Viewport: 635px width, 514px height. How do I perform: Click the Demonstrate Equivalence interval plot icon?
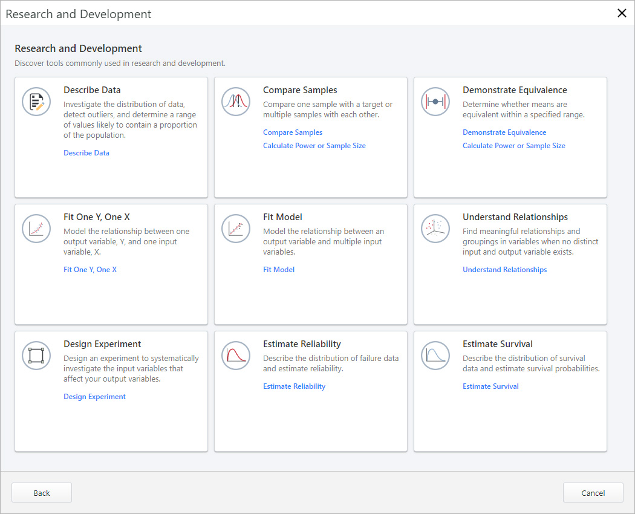pos(435,102)
